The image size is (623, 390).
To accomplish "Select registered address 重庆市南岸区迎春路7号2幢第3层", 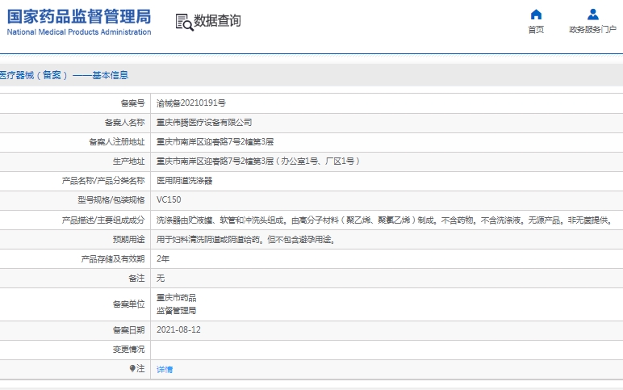I will coord(215,142).
